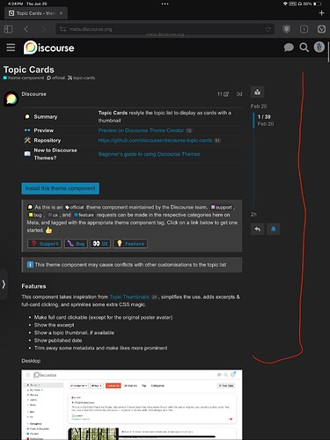Expand the left sidebar chevron
The height and width of the screenshot is (440, 330).
(x=4, y=284)
